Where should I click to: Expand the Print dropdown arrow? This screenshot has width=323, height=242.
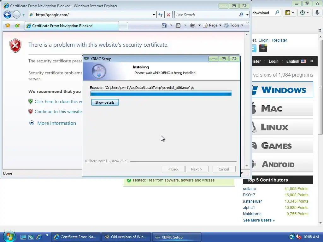(199, 25)
